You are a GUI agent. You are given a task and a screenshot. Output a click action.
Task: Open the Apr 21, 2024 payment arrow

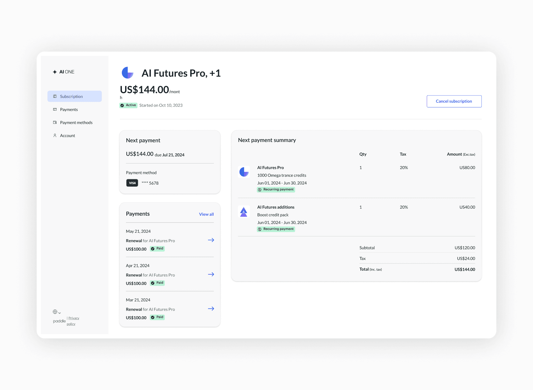[x=211, y=274]
